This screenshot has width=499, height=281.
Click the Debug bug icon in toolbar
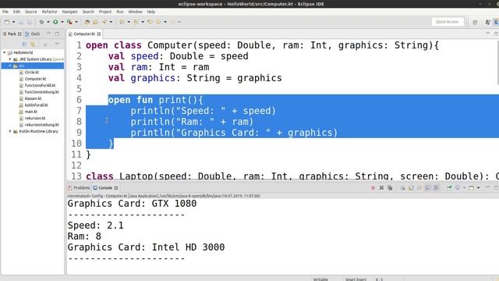(x=41, y=22)
